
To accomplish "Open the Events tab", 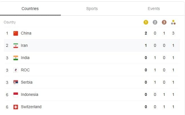I will [x=154, y=9].
